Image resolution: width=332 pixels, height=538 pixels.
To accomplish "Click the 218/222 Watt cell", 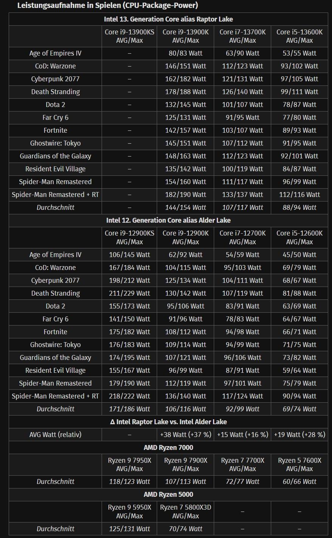I will point(129,396).
